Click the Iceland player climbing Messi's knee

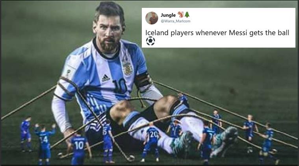click(x=183, y=100)
